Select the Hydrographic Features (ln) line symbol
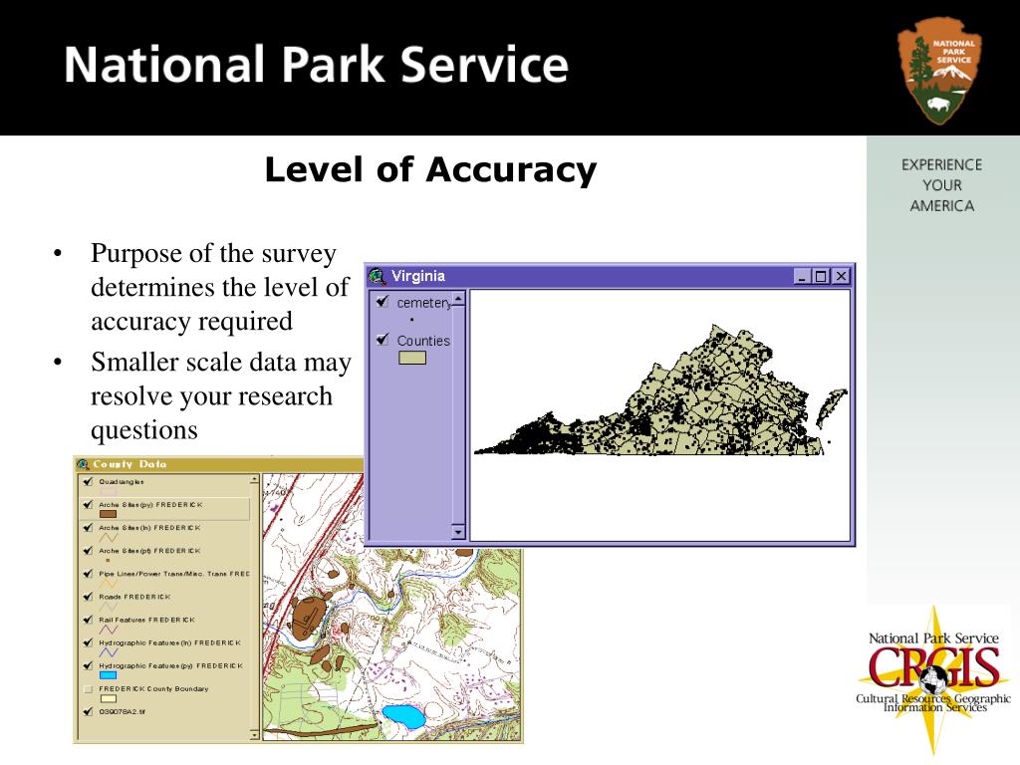 (108, 651)
